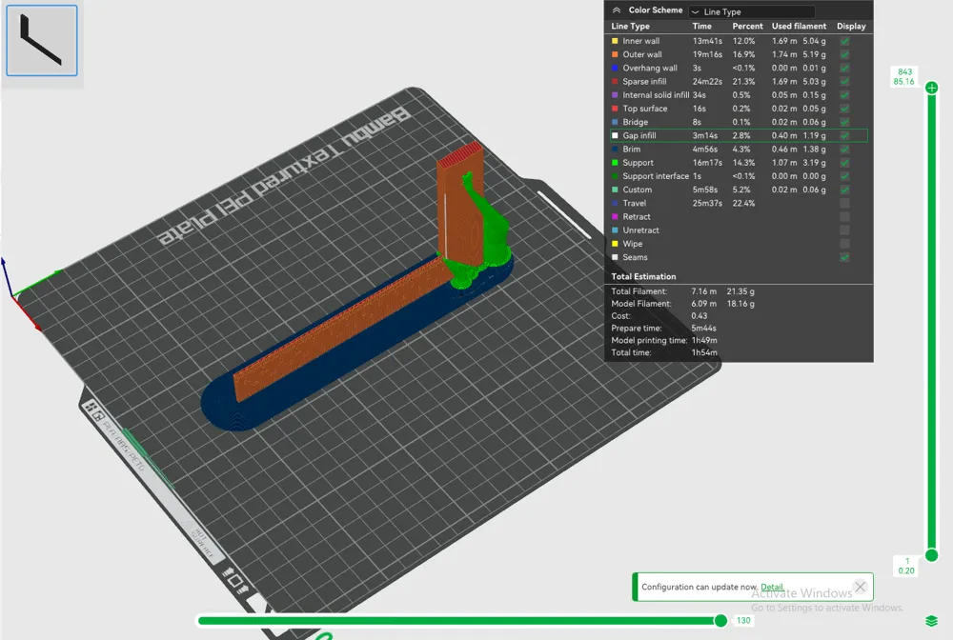This screenshot has width=953, height=640.
Task: Select the Gap infill row label
Action: pyautogui.click(x=639, y=135)
